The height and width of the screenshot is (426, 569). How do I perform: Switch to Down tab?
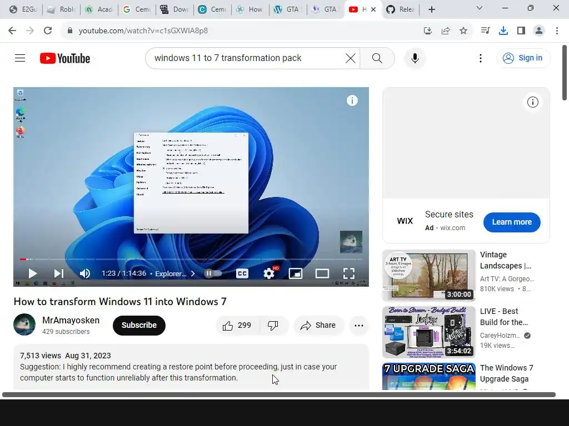pos(174,9)
